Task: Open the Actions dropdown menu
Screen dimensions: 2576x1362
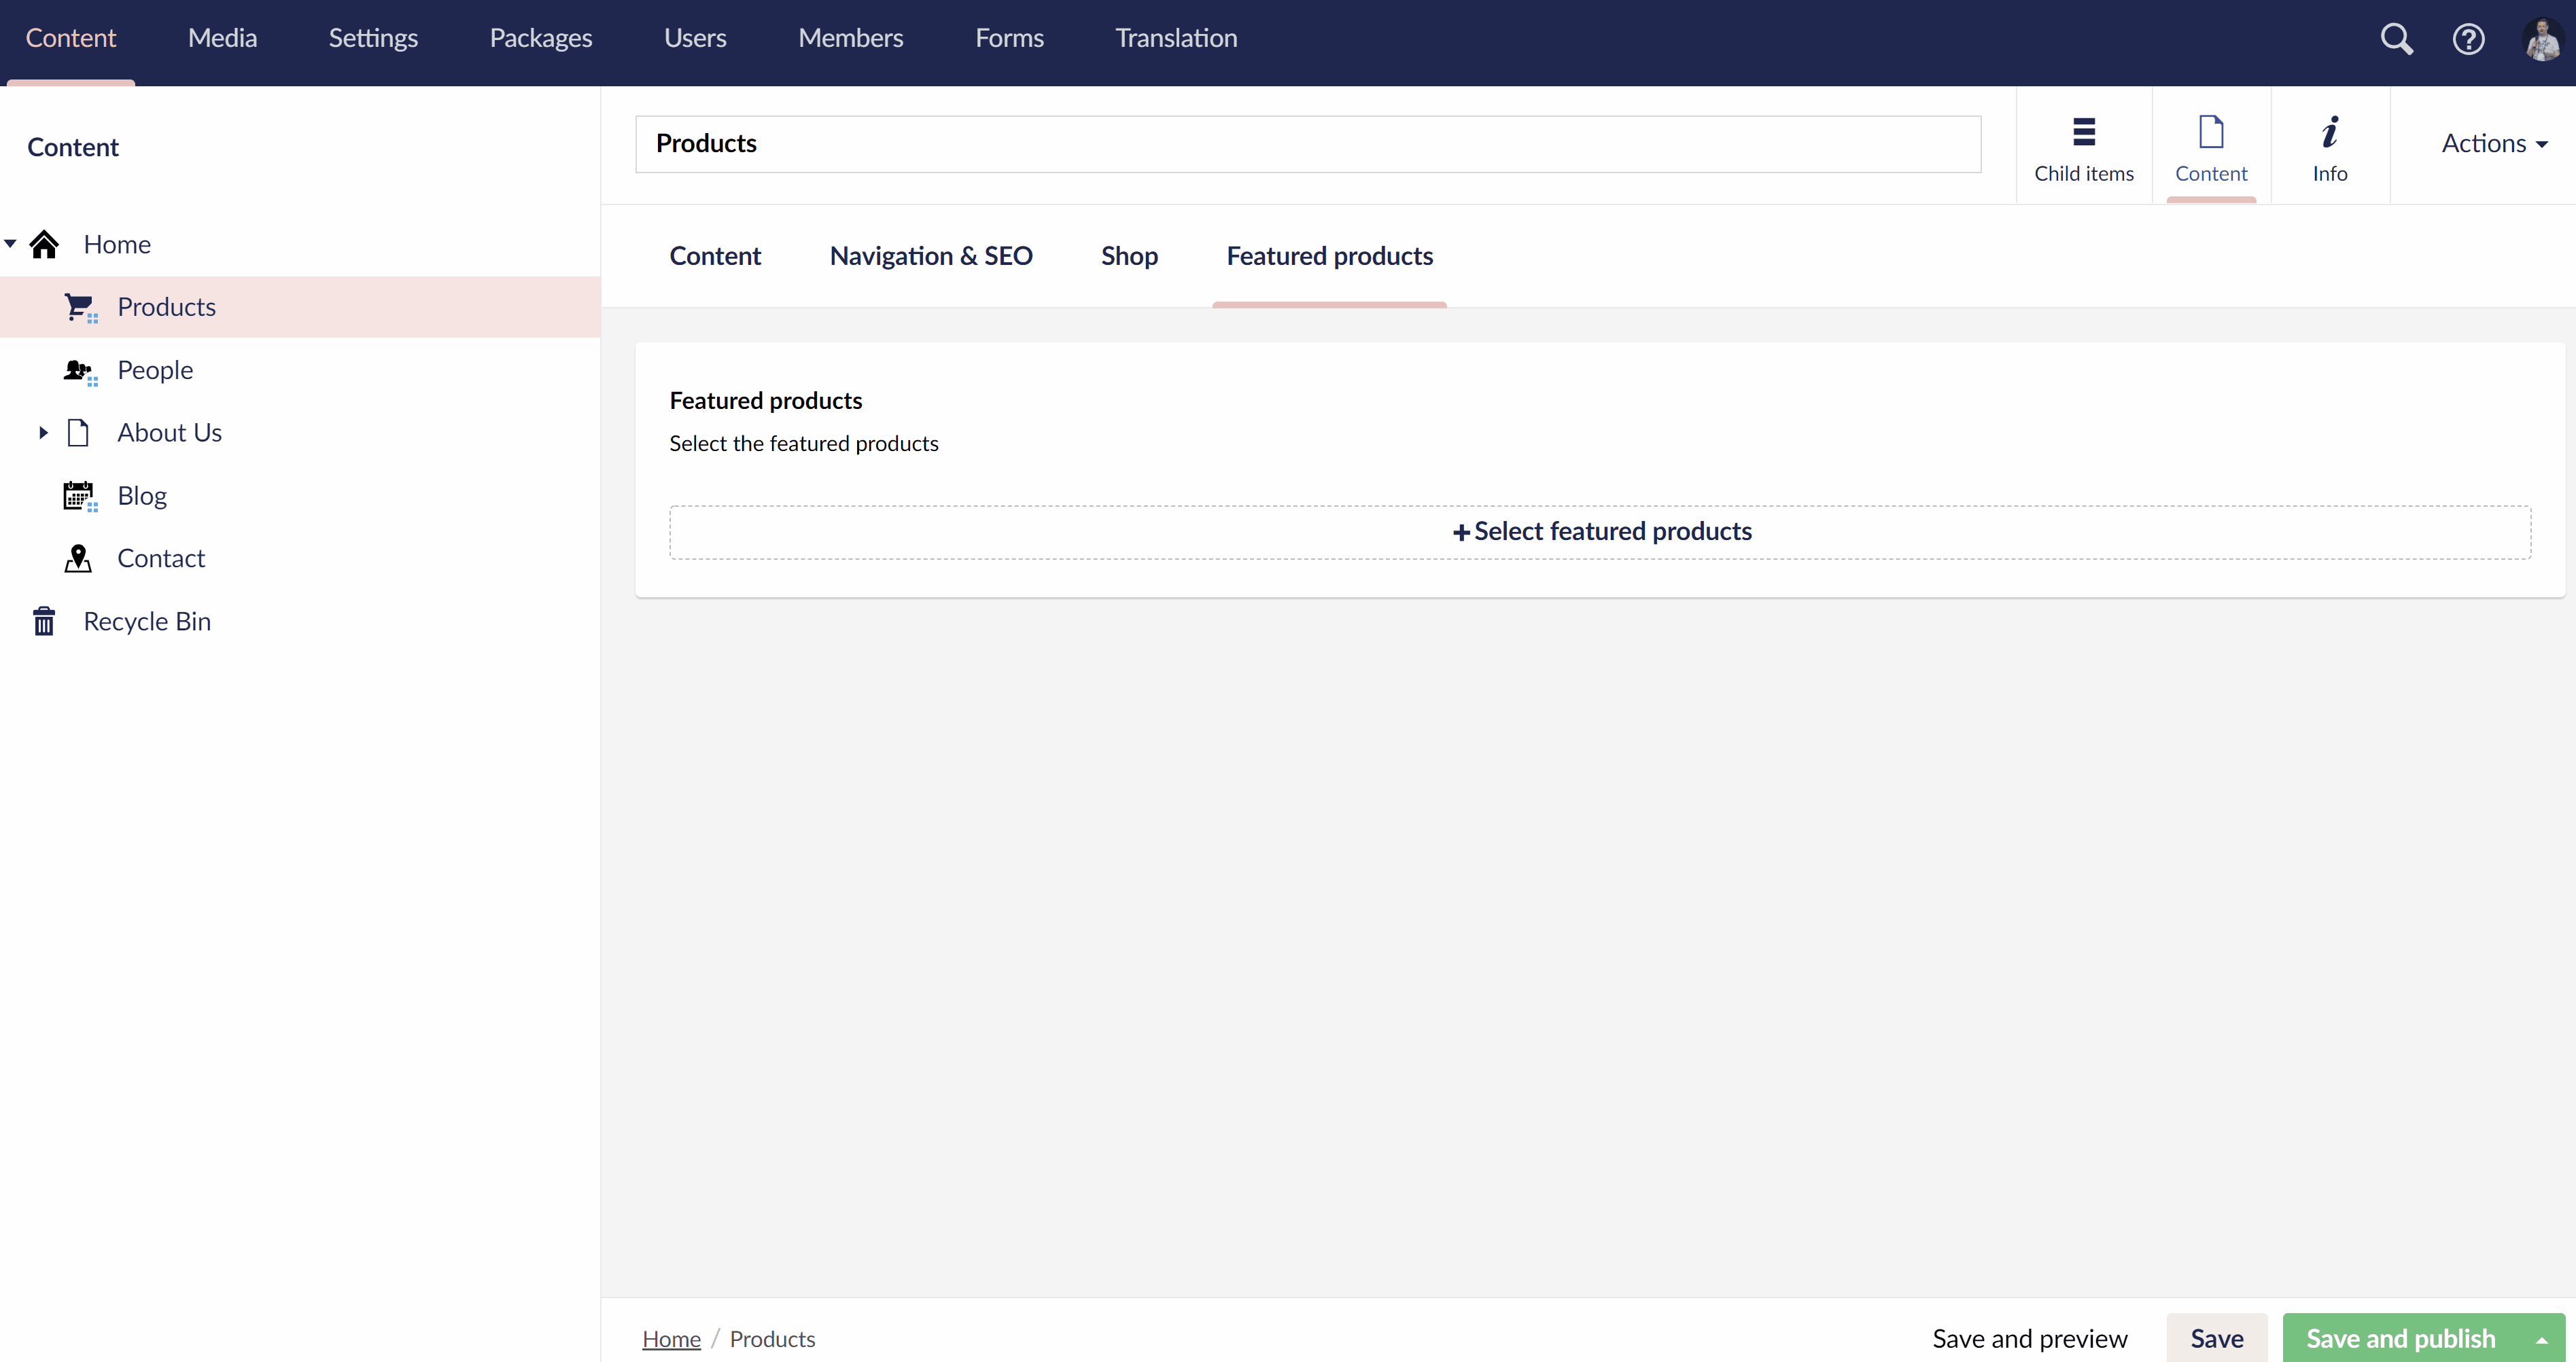Action: click(x=2494, y=143)
